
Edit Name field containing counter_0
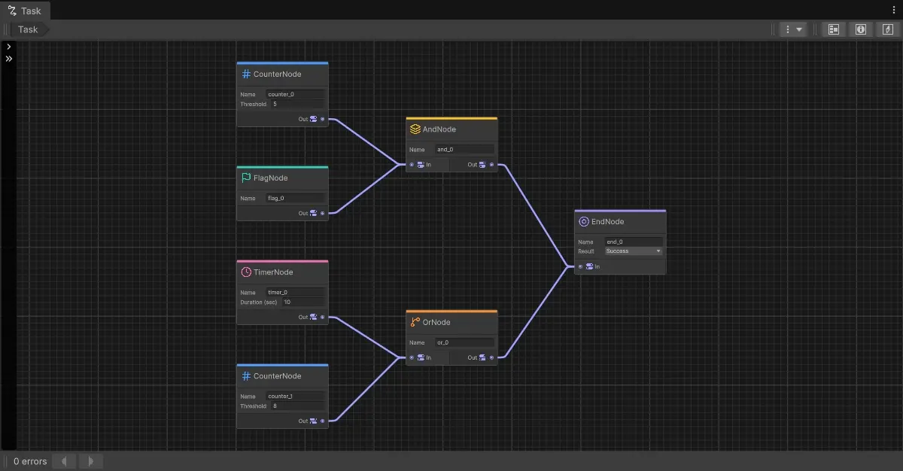click(x=295, y=95)
